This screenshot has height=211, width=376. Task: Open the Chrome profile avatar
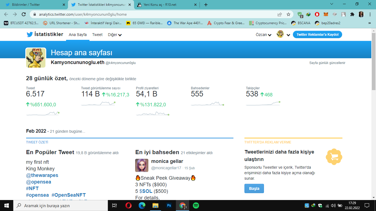(361, 14)
